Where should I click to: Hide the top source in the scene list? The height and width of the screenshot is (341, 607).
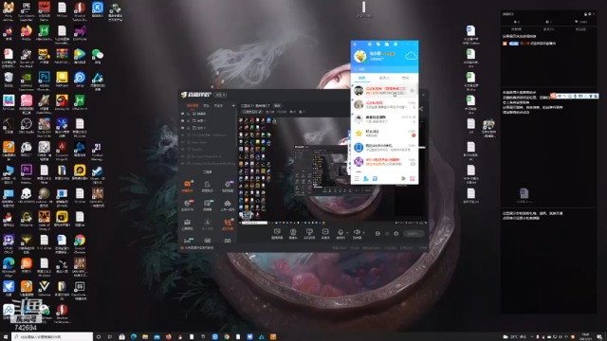tap(183, 114)
